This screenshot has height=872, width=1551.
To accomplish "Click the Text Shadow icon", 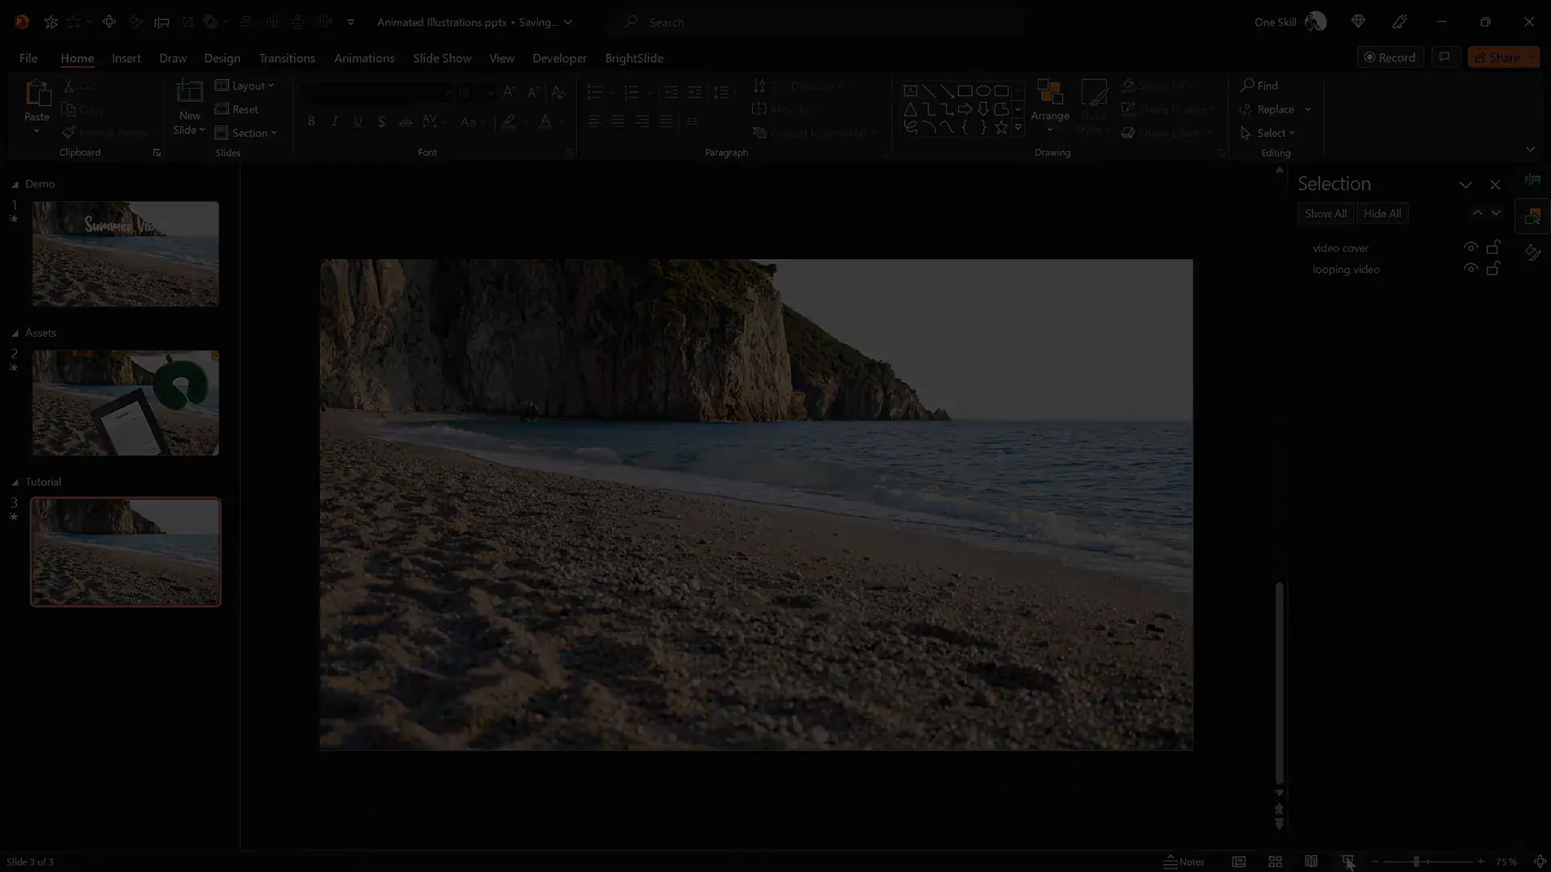I will pyautogui.click(x=381, y=121).
